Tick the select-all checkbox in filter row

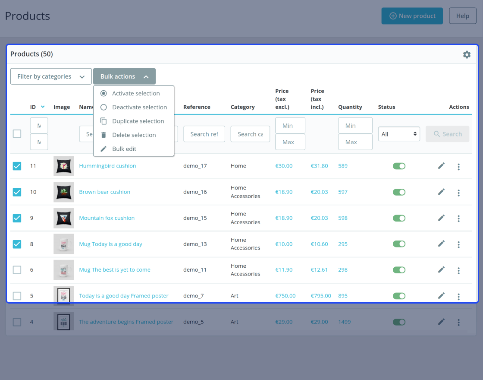17,134
